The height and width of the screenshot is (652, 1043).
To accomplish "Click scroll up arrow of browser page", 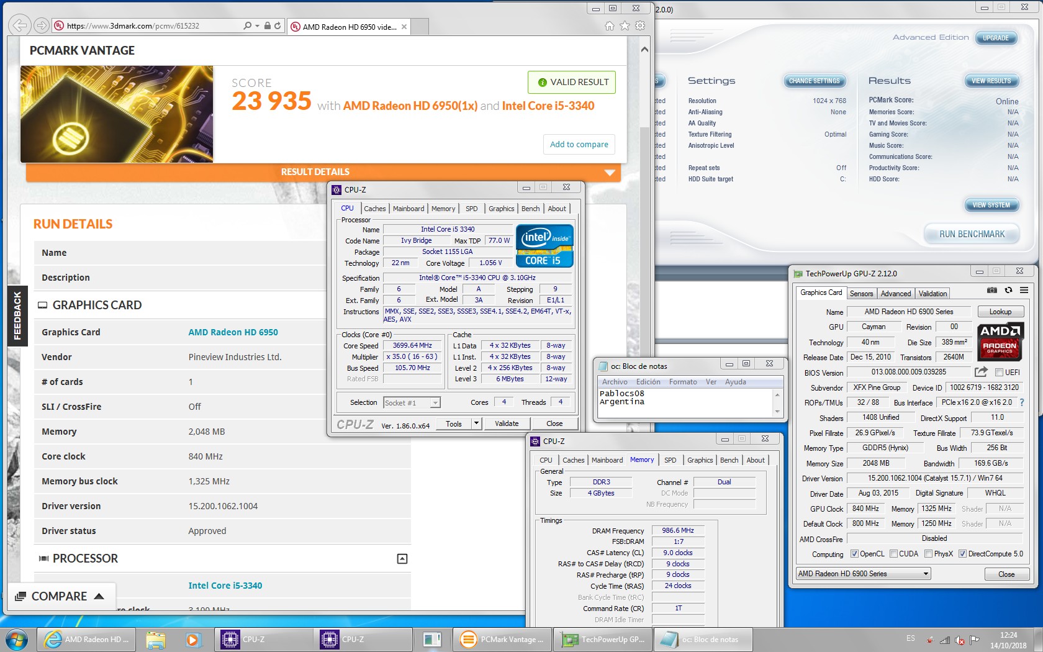I will coord(644,49).
